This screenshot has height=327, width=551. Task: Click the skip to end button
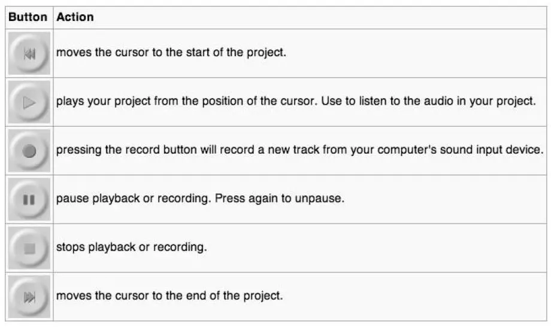[x=29, y=297]
